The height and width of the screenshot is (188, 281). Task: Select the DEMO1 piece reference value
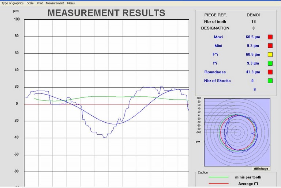click(x=254, y=15)
